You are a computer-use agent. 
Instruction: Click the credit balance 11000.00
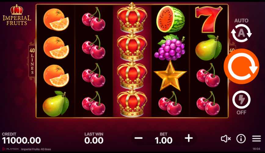(x=21, y=140)
